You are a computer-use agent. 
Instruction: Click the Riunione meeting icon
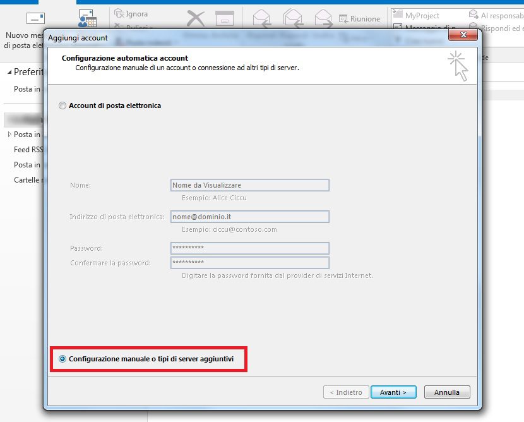[344, 19]
